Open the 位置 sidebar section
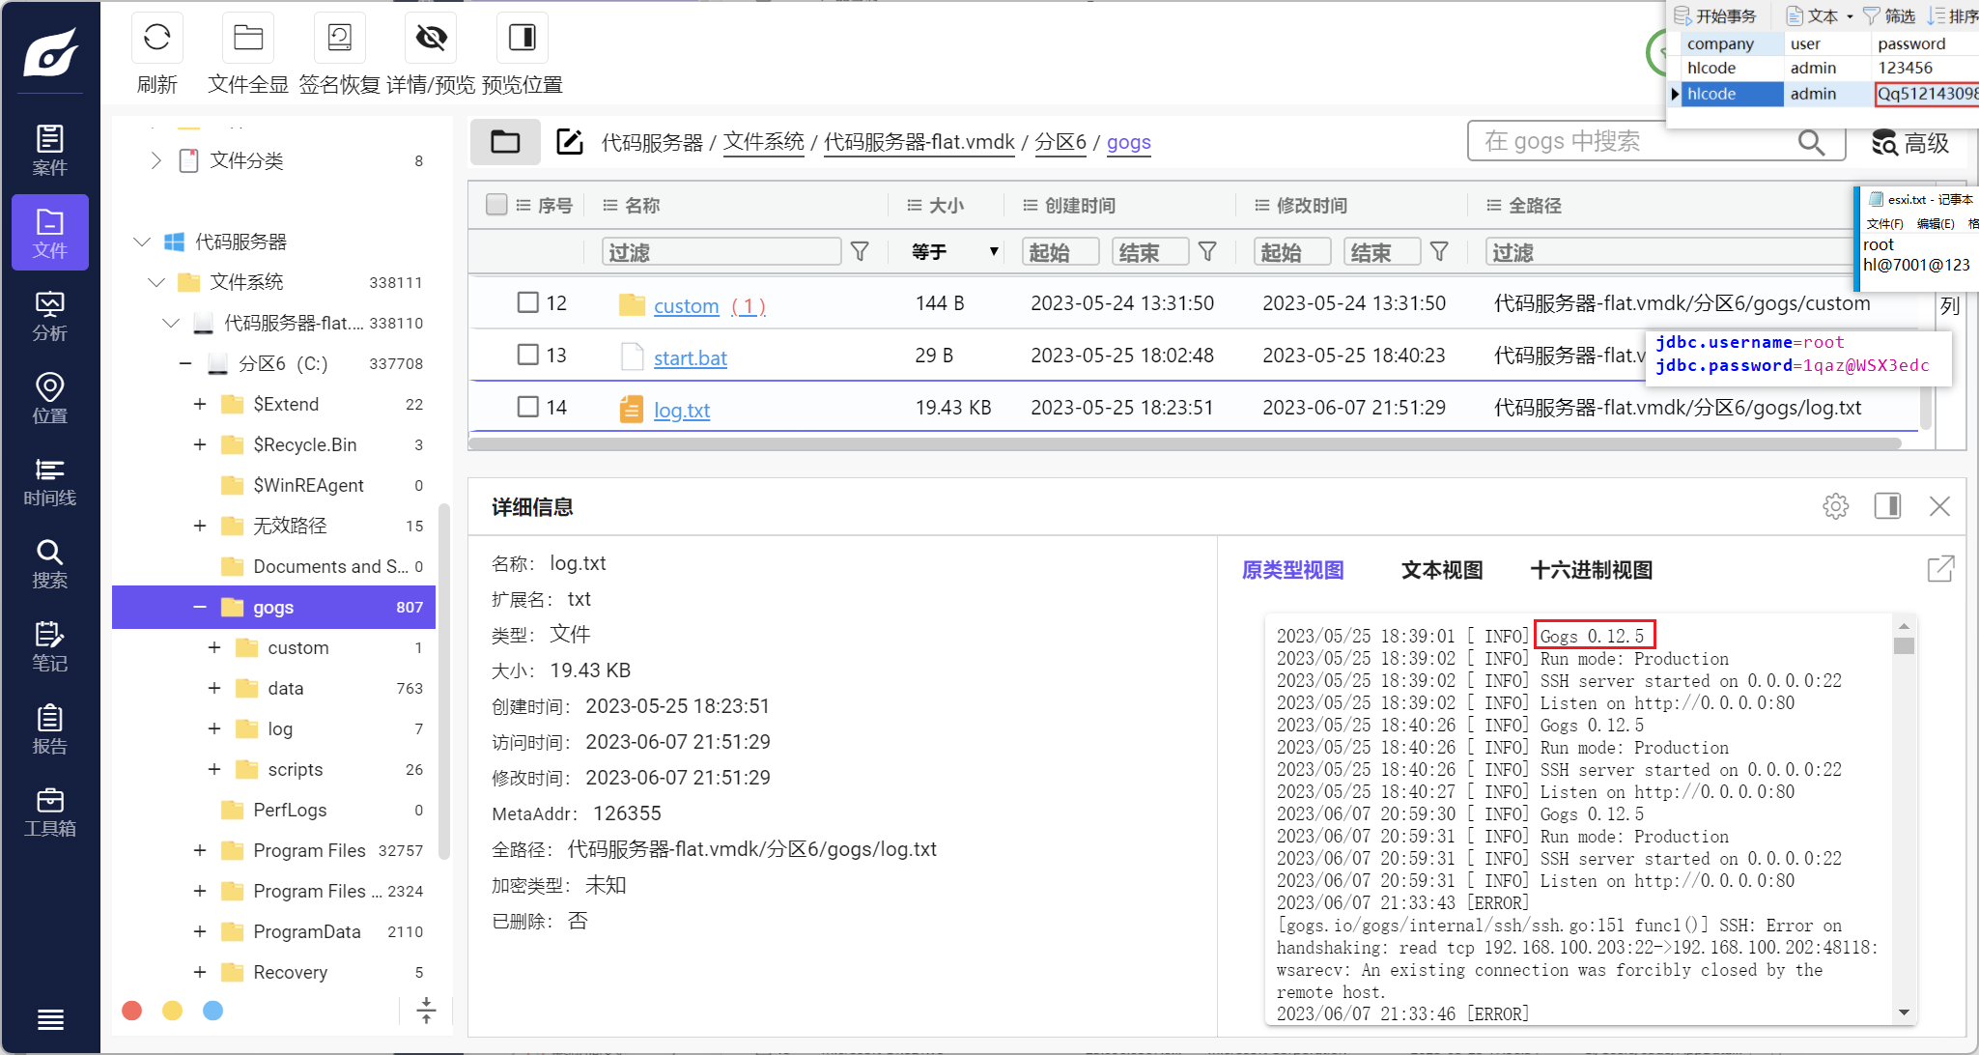 [50, 398]
